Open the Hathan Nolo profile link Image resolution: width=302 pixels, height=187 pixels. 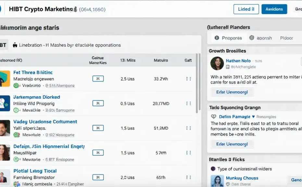[238, 61]
